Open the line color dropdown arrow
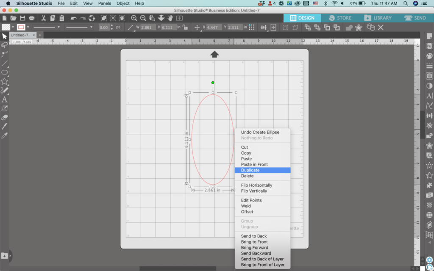This screenshot has width=434, height=271. pos(28,27)
